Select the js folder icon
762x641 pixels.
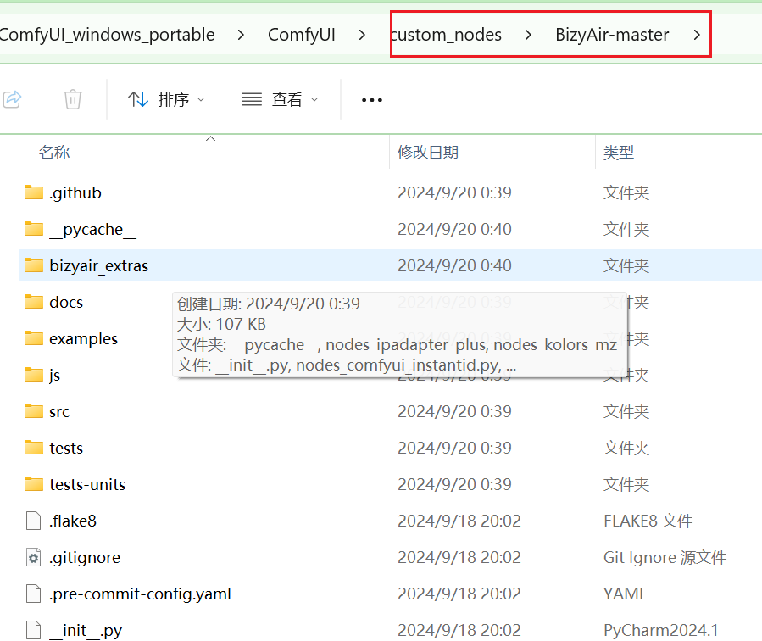(34, 375)
